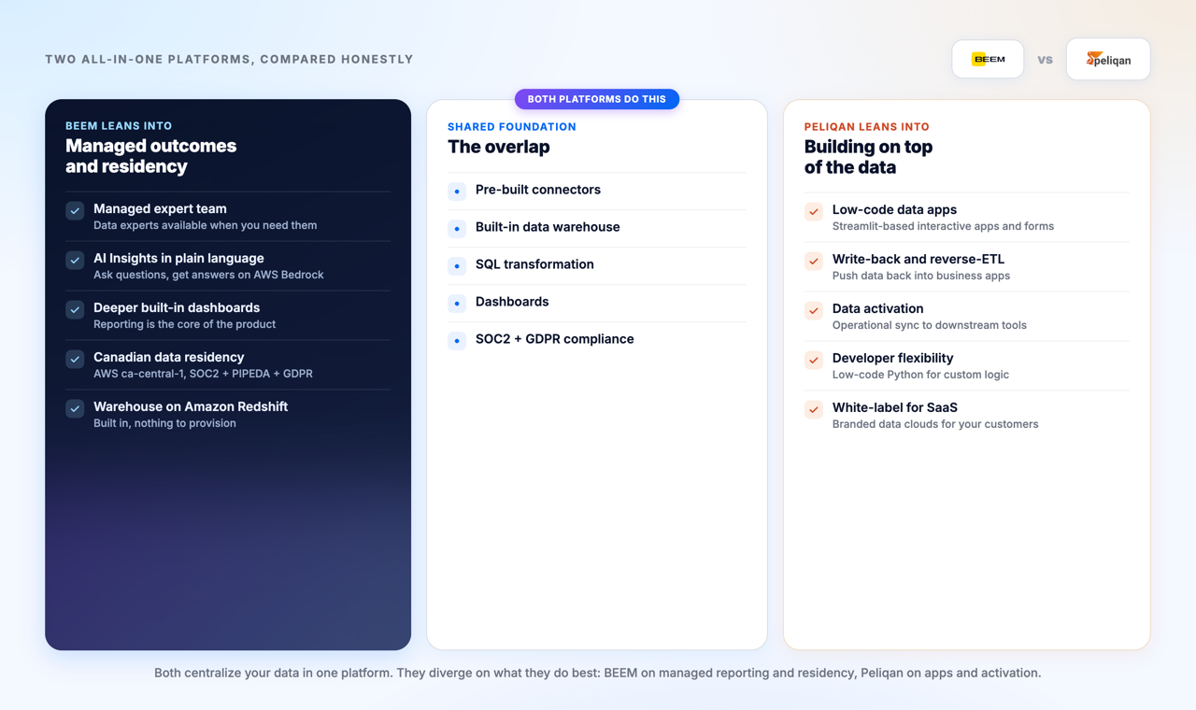Viewport: 1196px width, 710px height.
Task: Click 'Streamlit-based interactive apps and forms'
Action: pyautogui.click(x=943, y=227)
